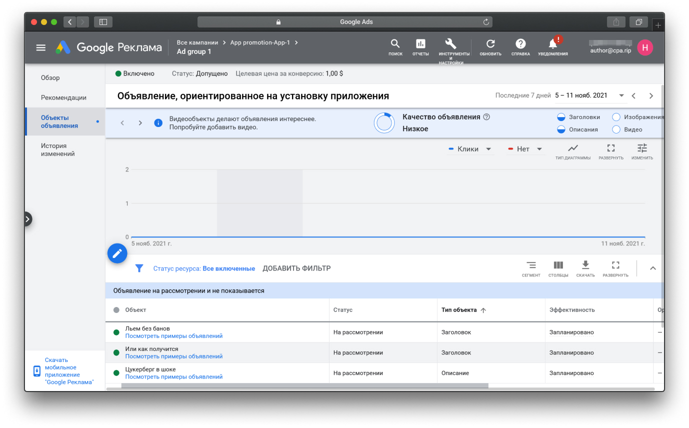Collapse the table toolbar with chevron up
The image size is (689, 428).
[652, 268]
